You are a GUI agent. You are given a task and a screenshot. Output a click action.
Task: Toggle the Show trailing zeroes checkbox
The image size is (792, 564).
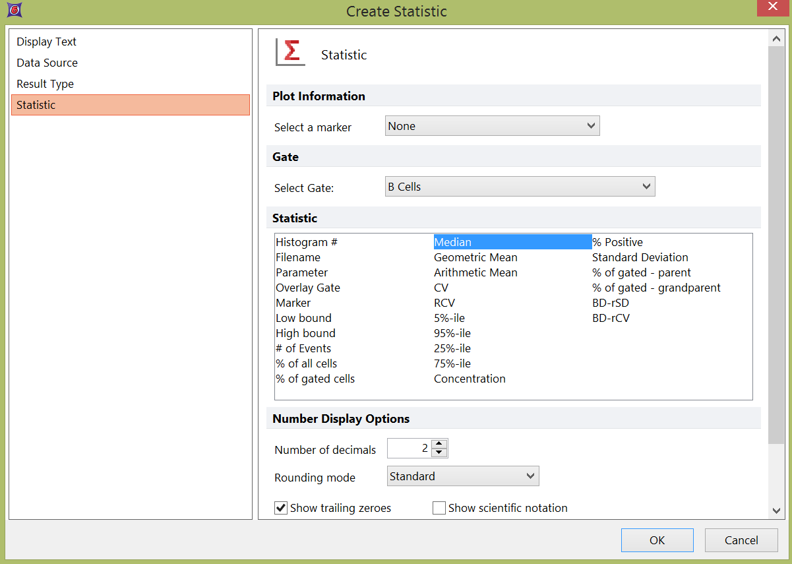[x=282, y=508]
